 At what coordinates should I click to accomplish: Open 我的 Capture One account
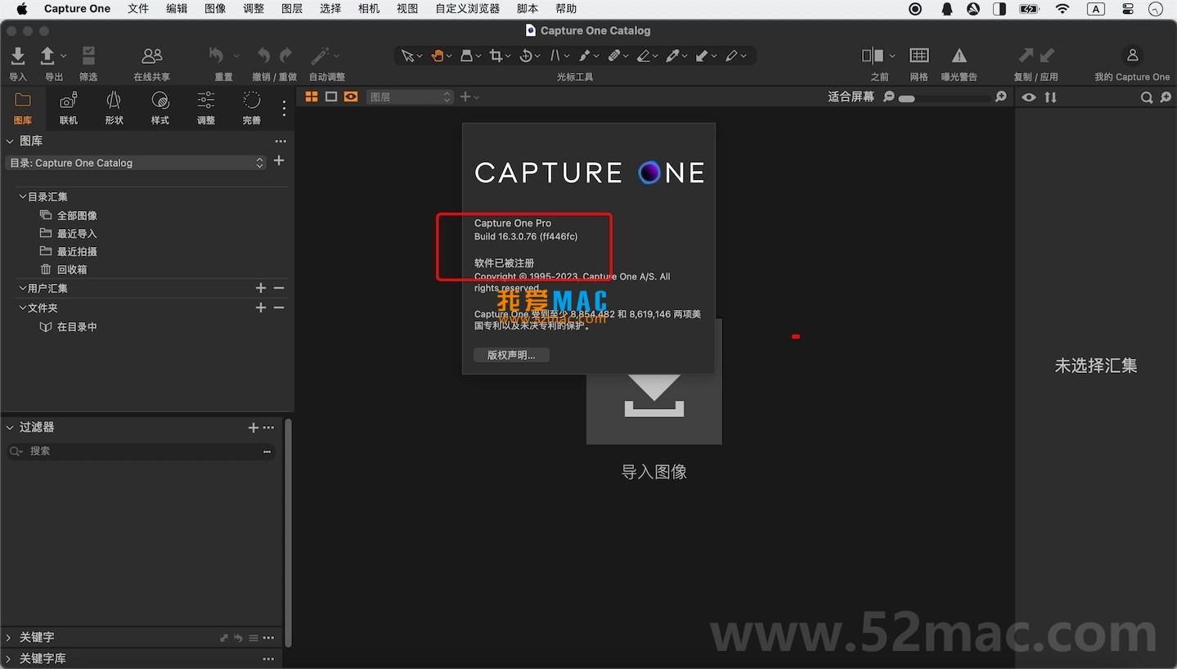pos(1132,56)
